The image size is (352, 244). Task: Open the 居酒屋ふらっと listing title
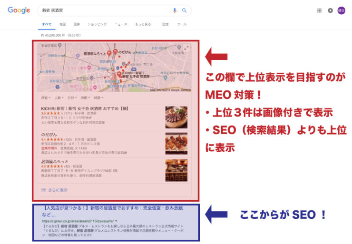(x=55, y=161)
